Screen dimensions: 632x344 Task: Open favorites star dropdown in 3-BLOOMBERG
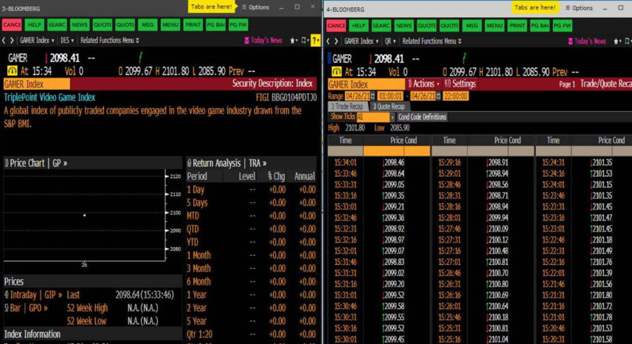tap(293, 40)
